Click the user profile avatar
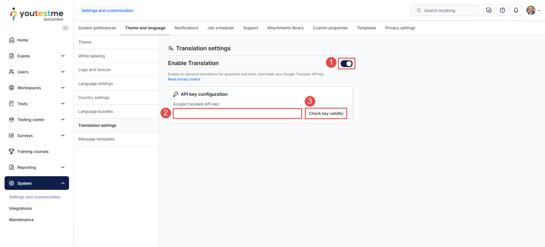 coord(531,10)
